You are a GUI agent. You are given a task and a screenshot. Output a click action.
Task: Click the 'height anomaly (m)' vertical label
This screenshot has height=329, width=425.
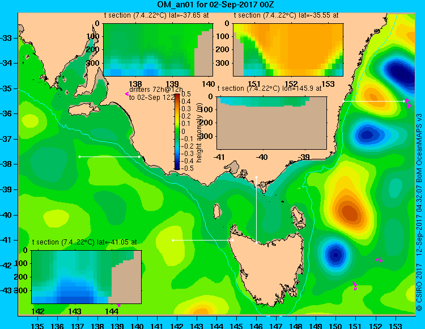pos(199,133)
